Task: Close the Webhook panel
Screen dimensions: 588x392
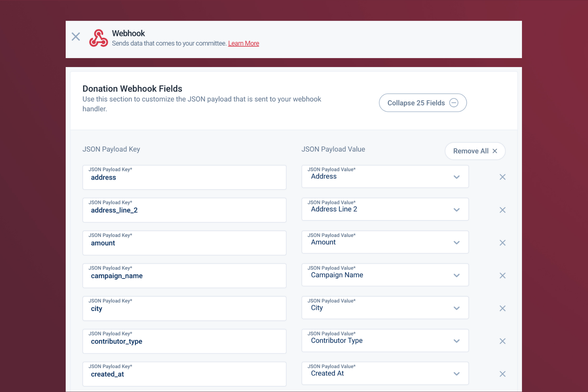Action: click(76, 37)
